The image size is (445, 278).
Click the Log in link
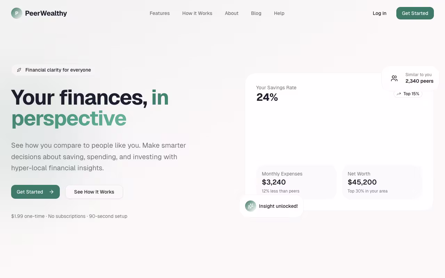379,13
